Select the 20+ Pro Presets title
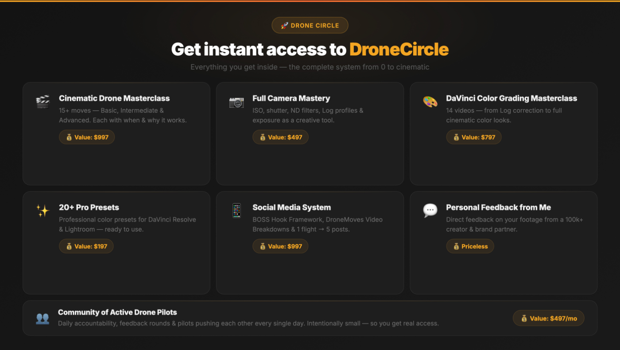Image resolution: width=620 pixels, height=350 pixels. tap(89, 207)
